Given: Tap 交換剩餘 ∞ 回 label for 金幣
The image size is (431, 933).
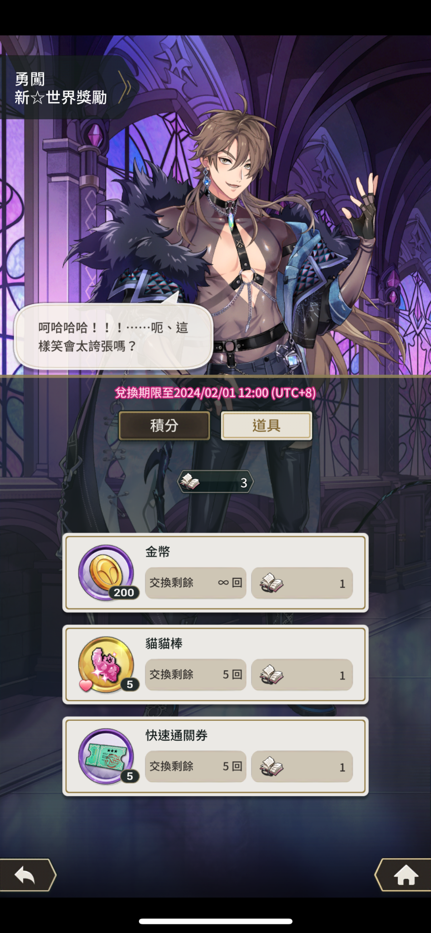Looking at the screenshot, I should tap(195, 583).
